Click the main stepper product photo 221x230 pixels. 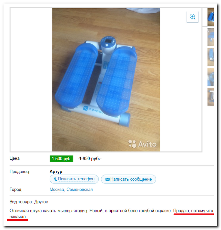click(x=106, y=80)
